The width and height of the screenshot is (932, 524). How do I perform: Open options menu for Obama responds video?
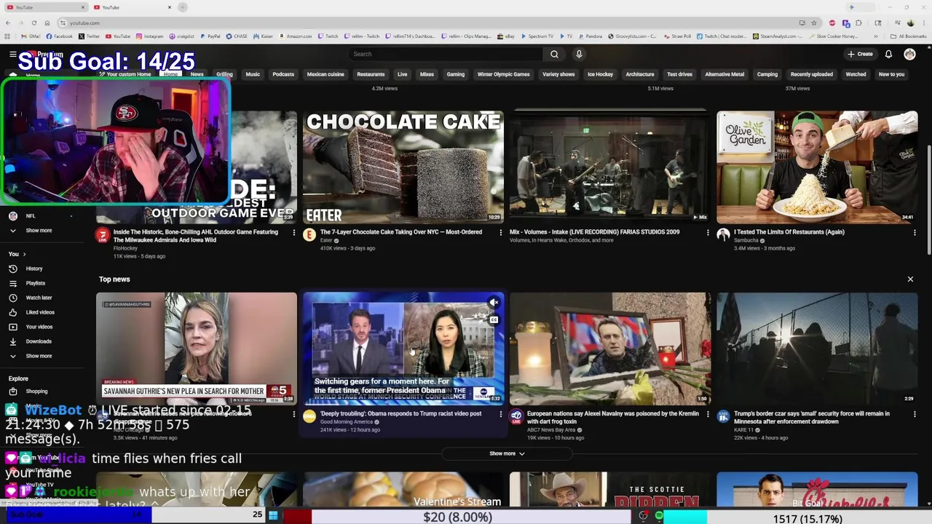pyautogui.click(x=500, y=414)
